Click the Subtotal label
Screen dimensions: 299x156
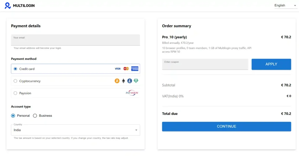(x=168, y=85)
